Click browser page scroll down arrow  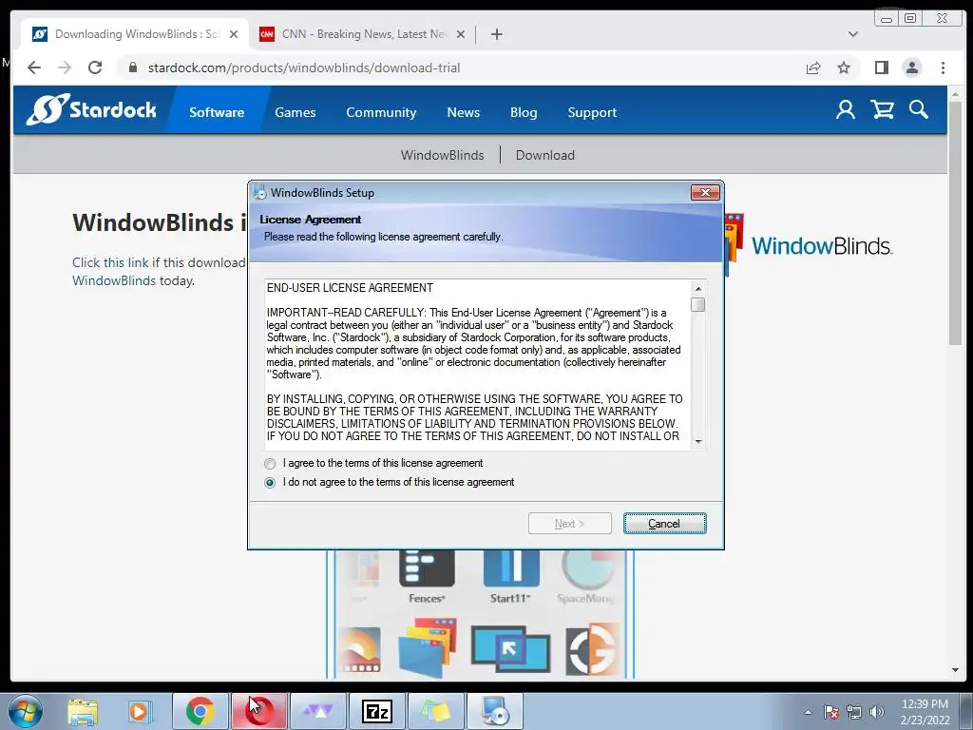955,670
